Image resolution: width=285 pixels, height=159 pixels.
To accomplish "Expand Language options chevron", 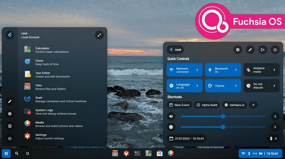I will coord(197,86).
